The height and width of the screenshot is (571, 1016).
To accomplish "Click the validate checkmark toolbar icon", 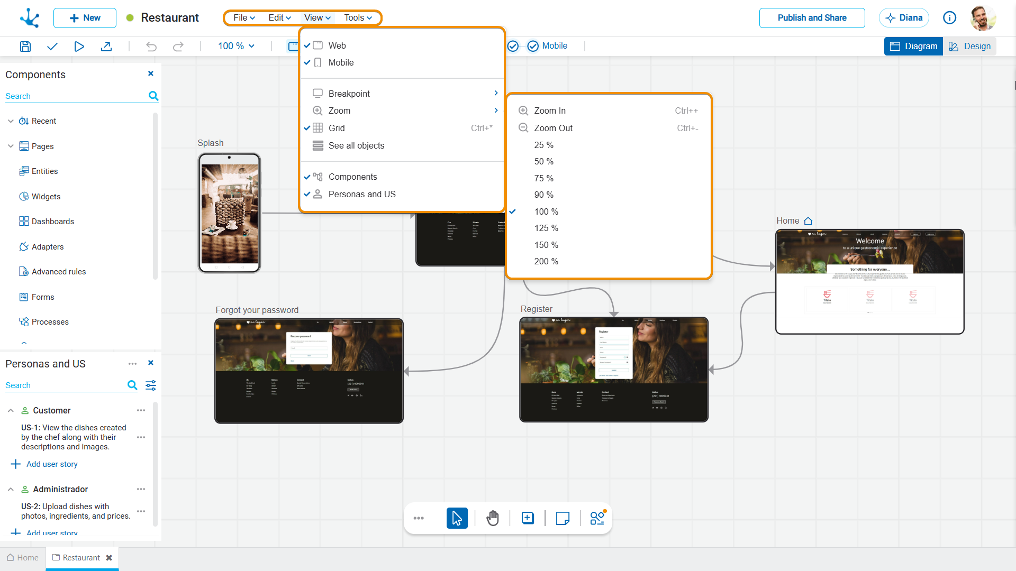I will click(52, 46).
